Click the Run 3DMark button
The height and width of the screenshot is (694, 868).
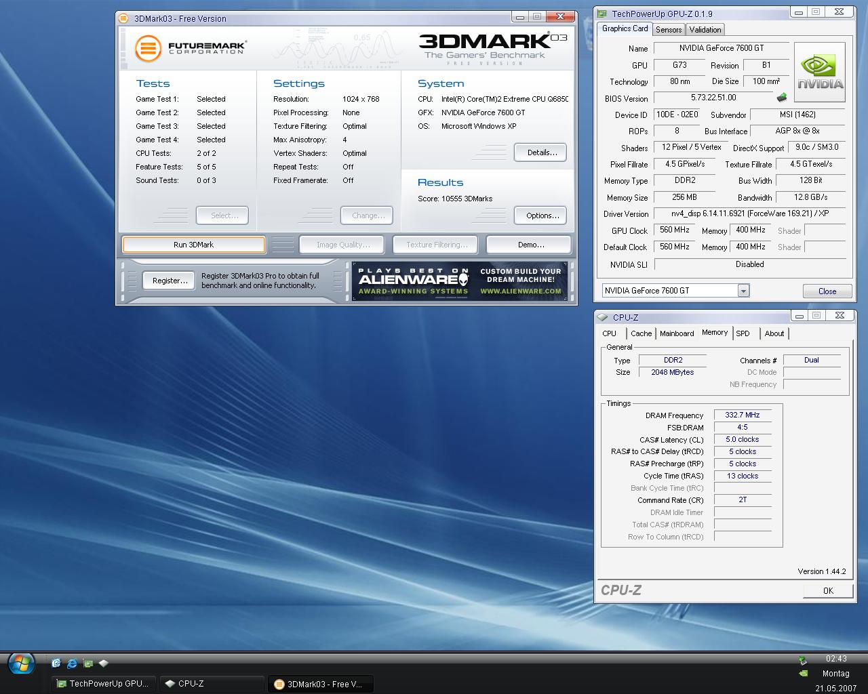(193, 245)
